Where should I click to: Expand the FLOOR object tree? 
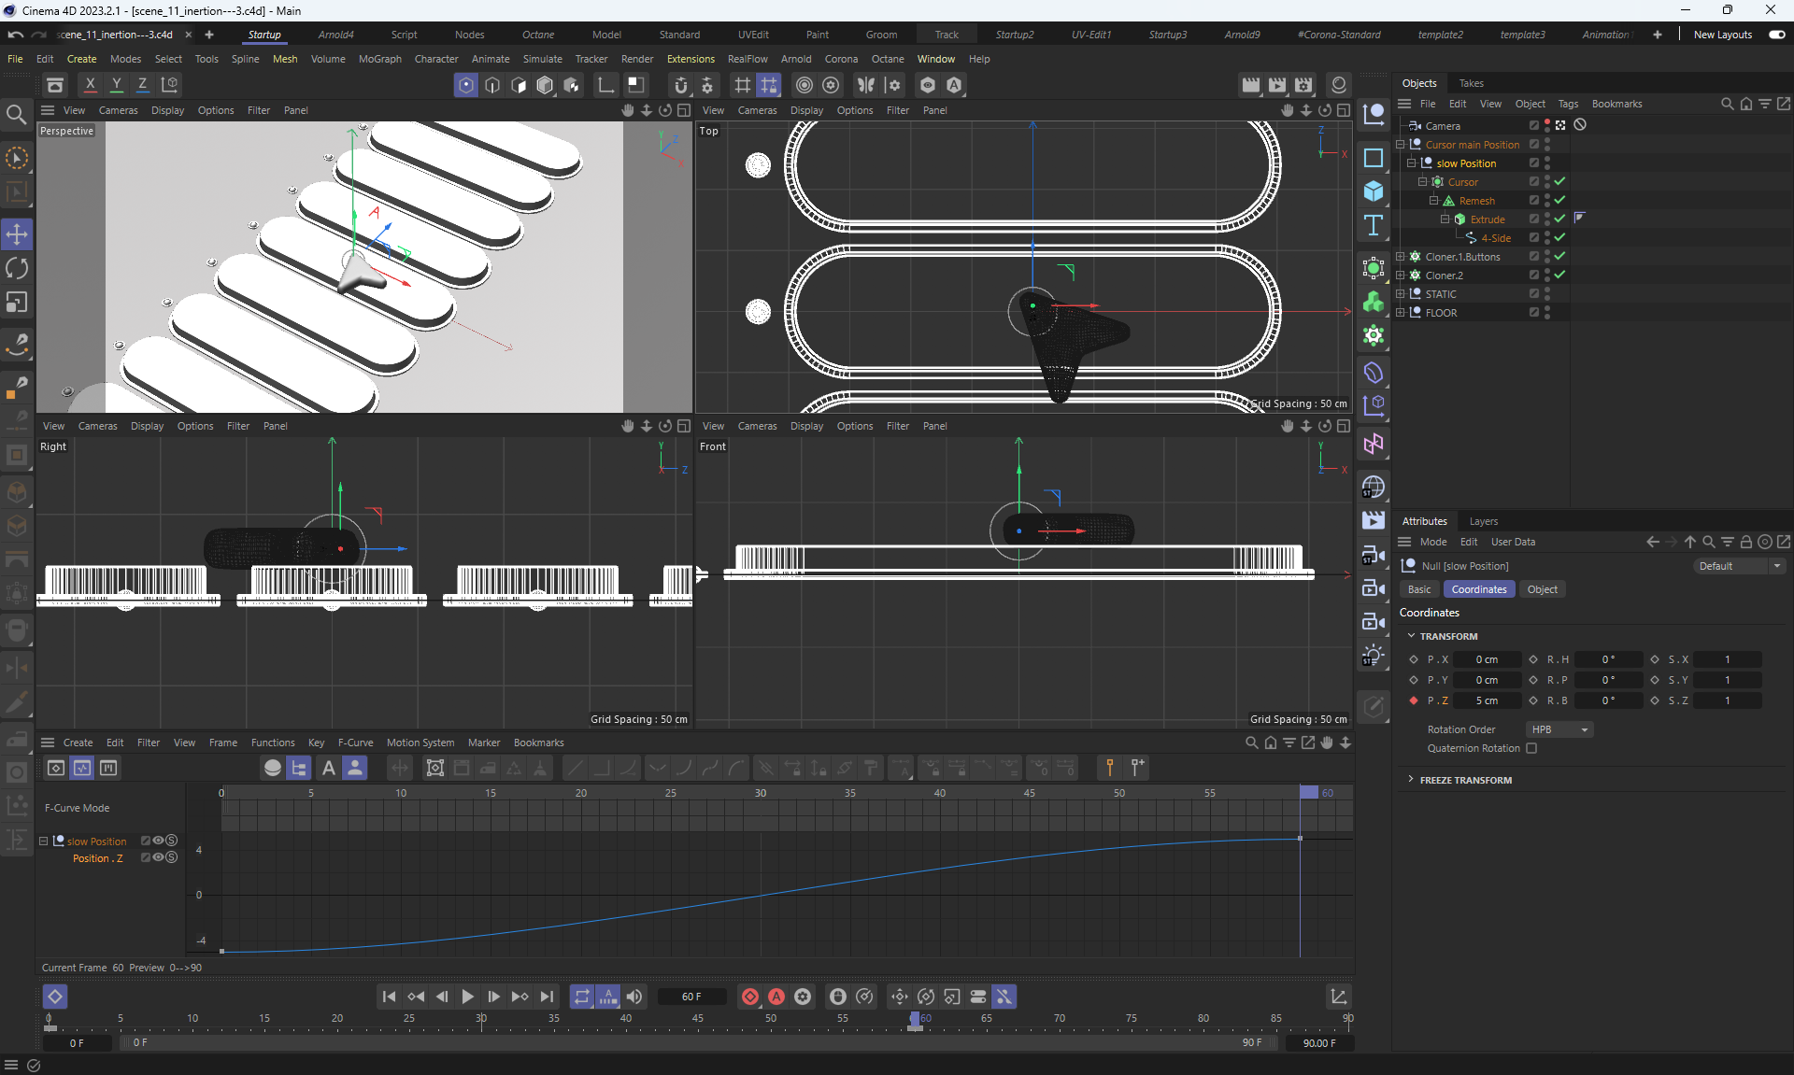[x=1400, y=312]
